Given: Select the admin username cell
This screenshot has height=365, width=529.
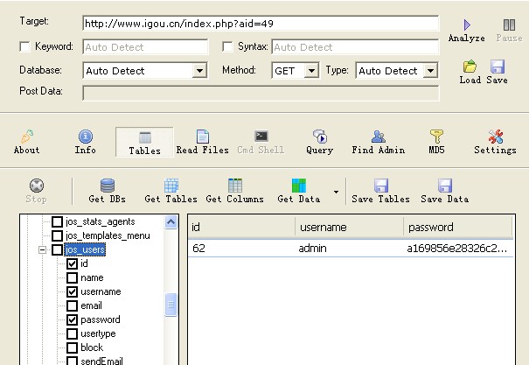Looking at the screenshot, I should click(312, 249).
